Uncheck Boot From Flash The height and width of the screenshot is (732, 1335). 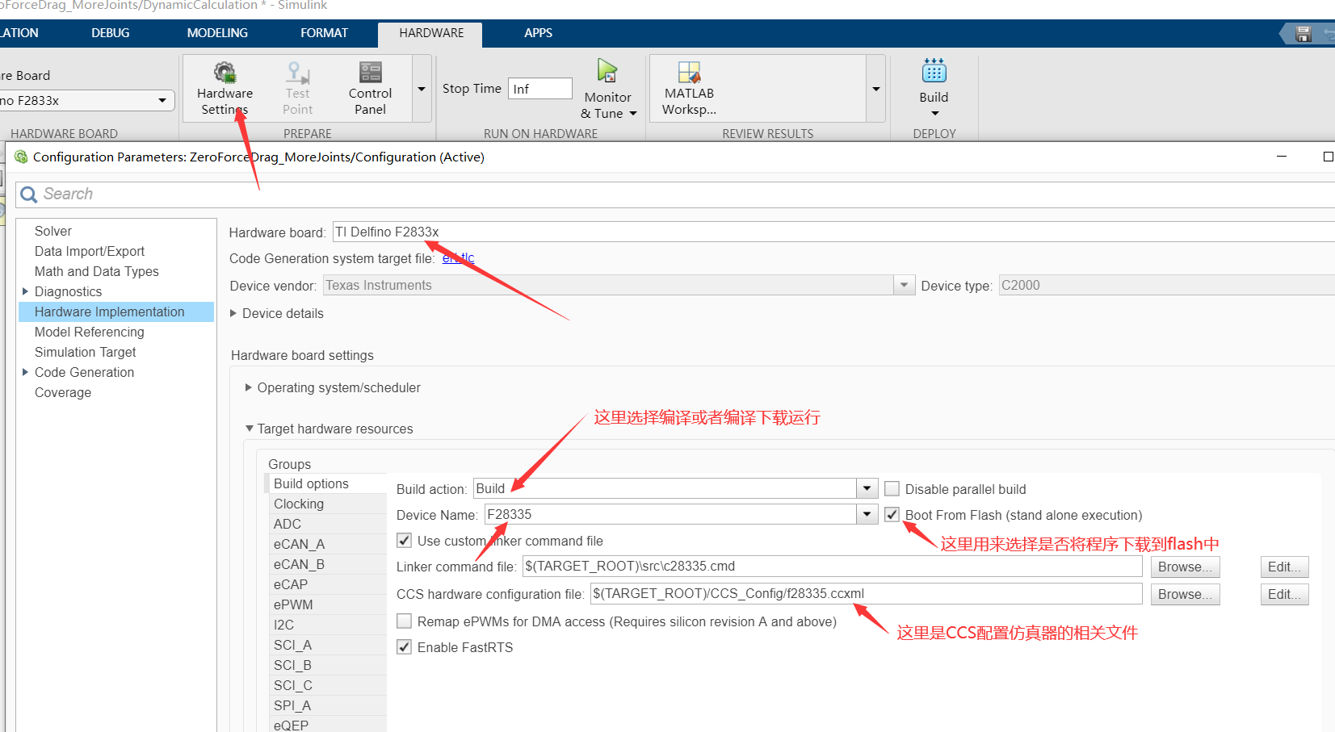892,514
